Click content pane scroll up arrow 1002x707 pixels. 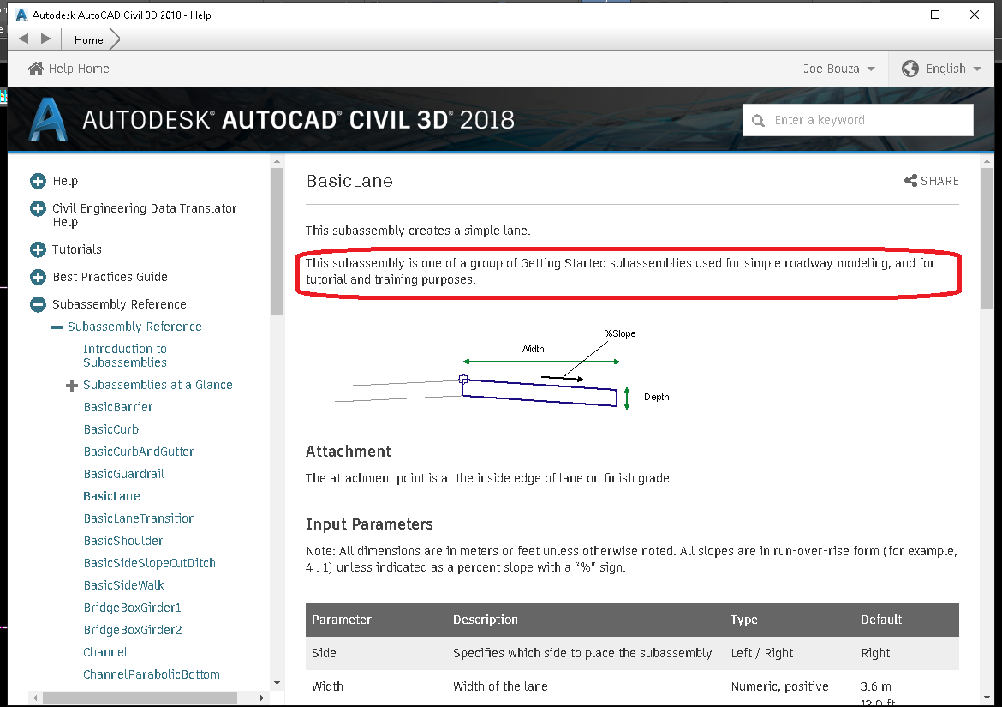pyautogui.click(x=987, y=161)
